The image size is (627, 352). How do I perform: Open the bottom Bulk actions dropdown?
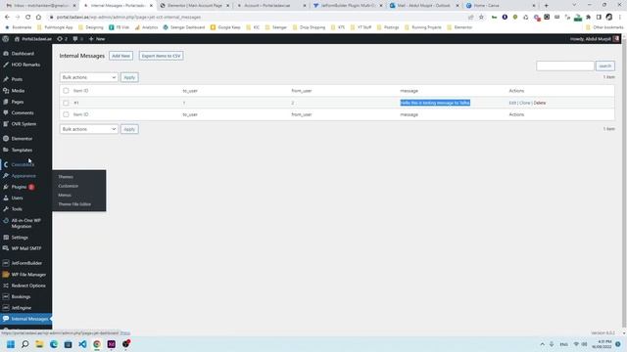pyautogui.click(x=89, y=129)
